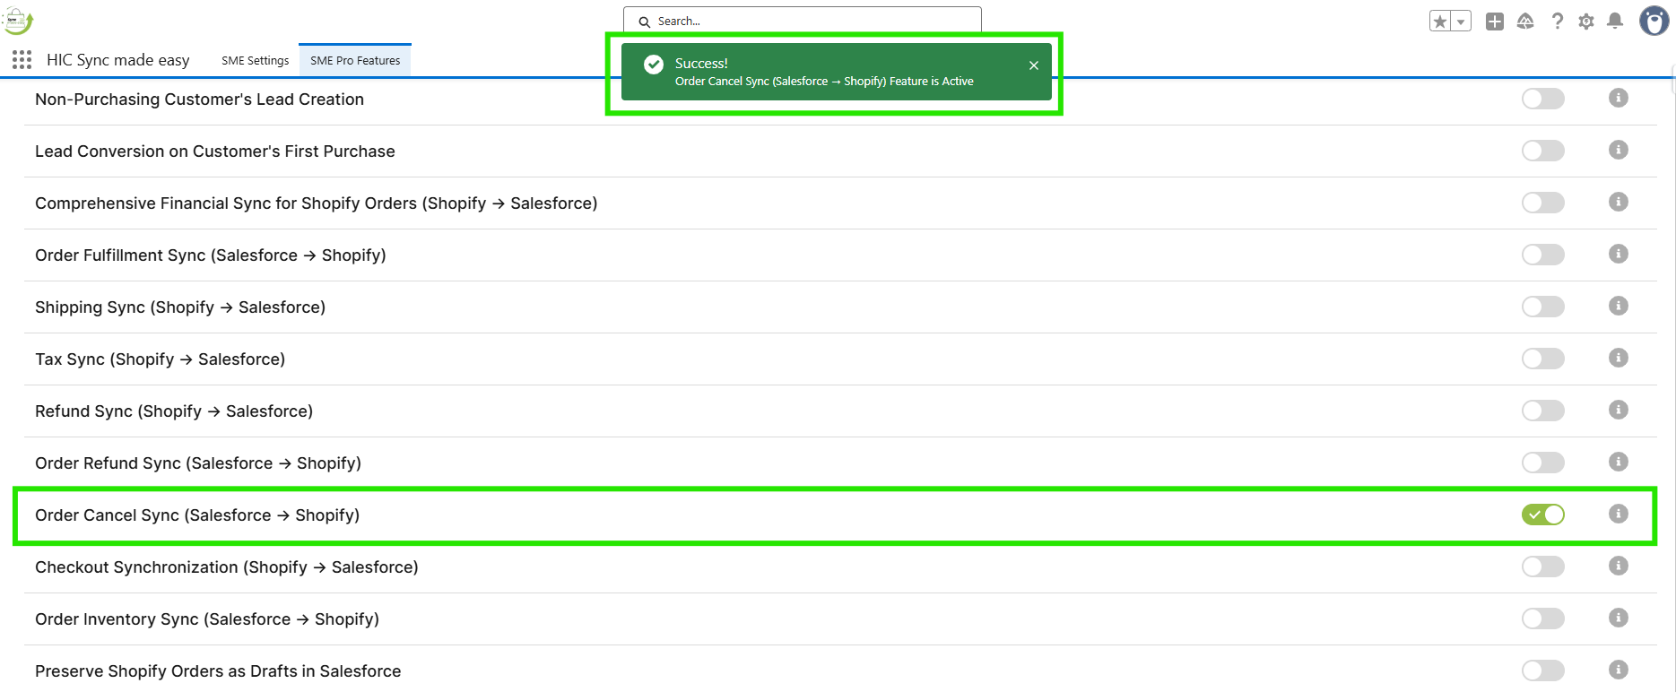
Task: Click info icon for Preserve Shopify Orders
Action: [x=1619, y=670]
